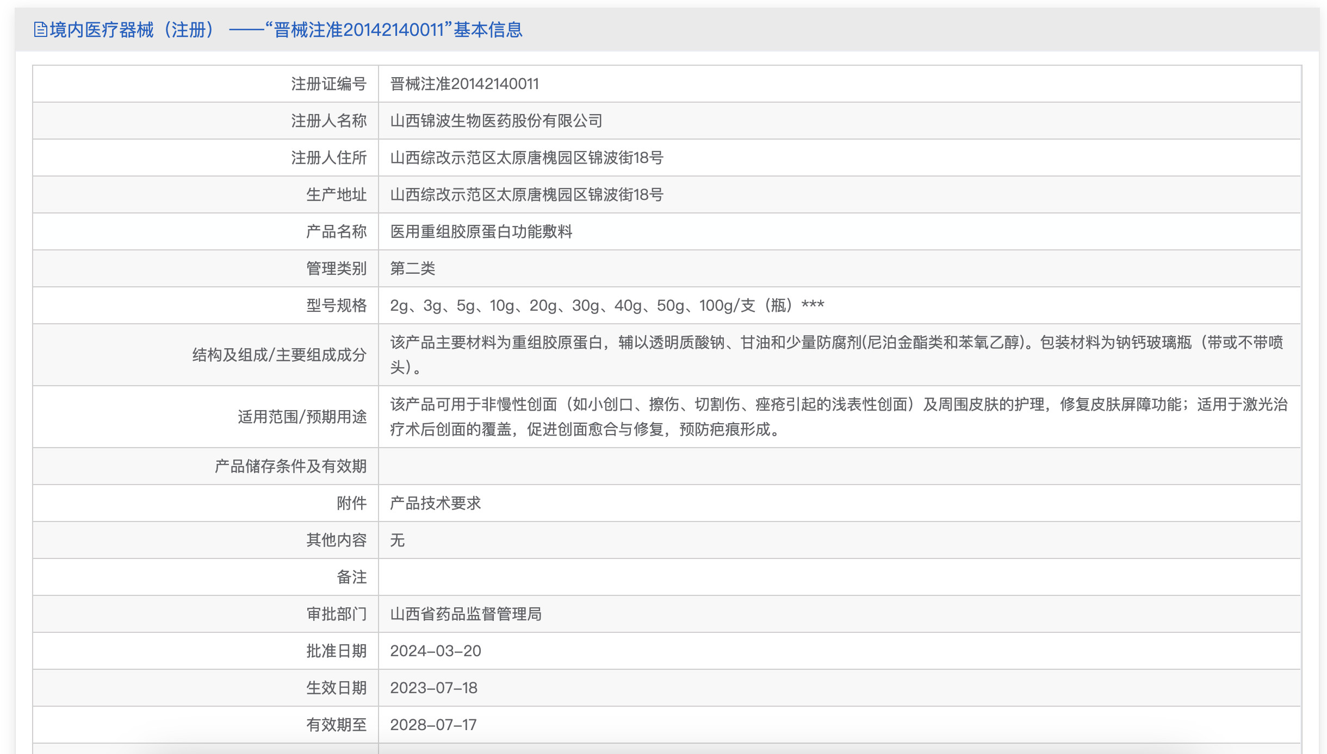Click the 型号规格 specifications value
The height and width of the screenshot is (754, 1327).
(x=606, y=305)
